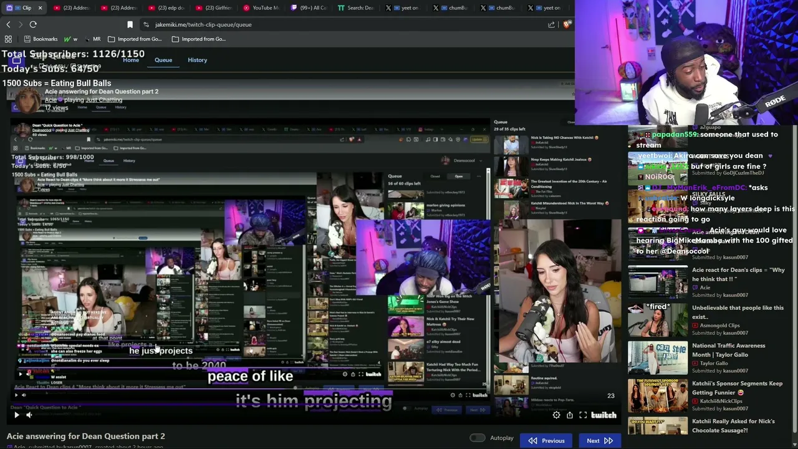
Task: Open the 'MR' bookmark
Action: 92,39
